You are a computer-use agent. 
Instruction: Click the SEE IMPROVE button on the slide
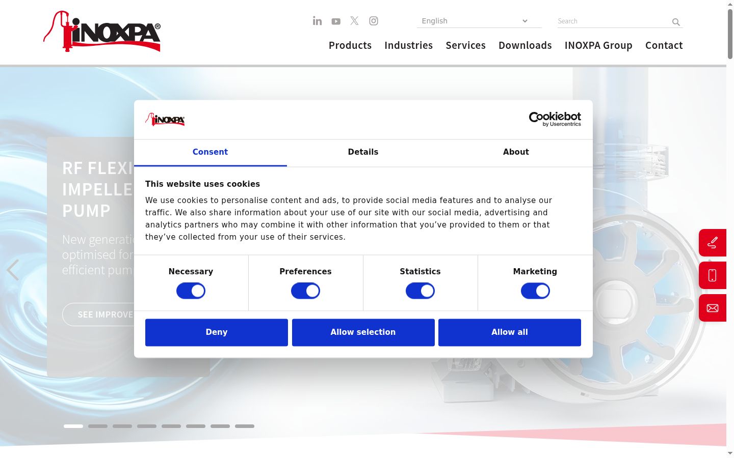click(98, 314)
